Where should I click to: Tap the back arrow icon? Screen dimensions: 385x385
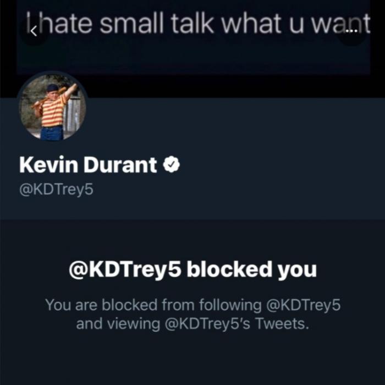(x=34, y=31)
